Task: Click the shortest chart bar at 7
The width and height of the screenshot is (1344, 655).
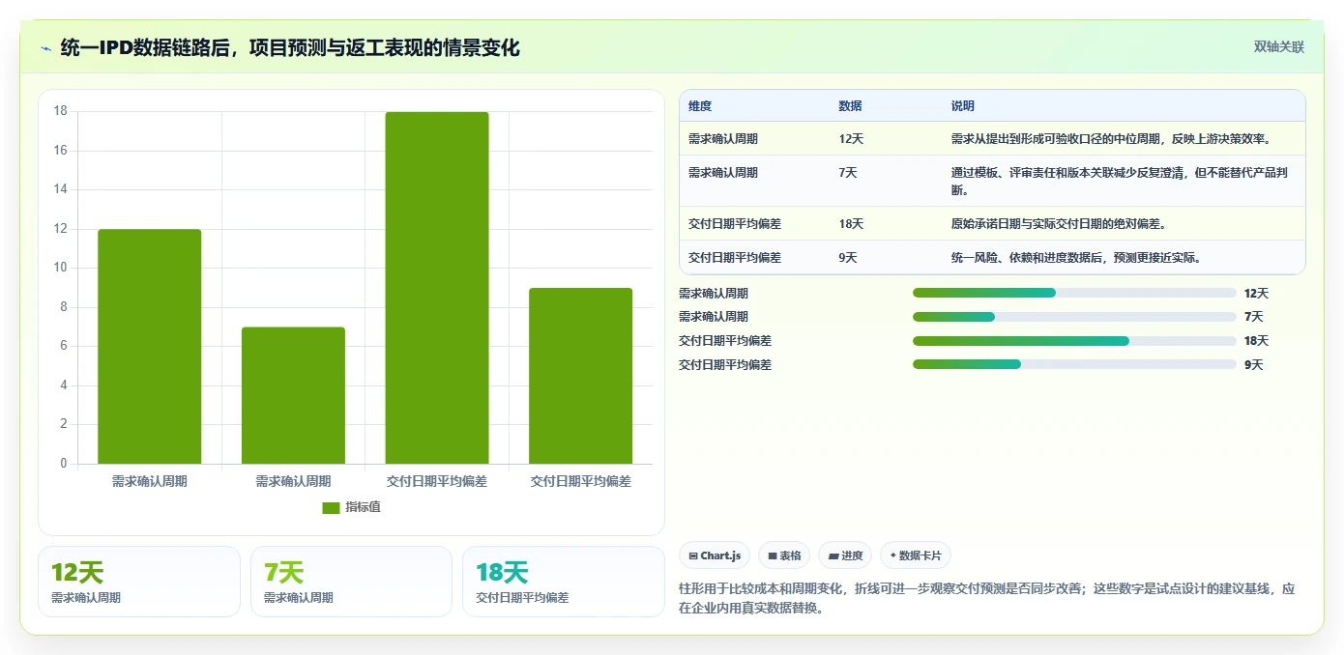Action: (293, 395)
